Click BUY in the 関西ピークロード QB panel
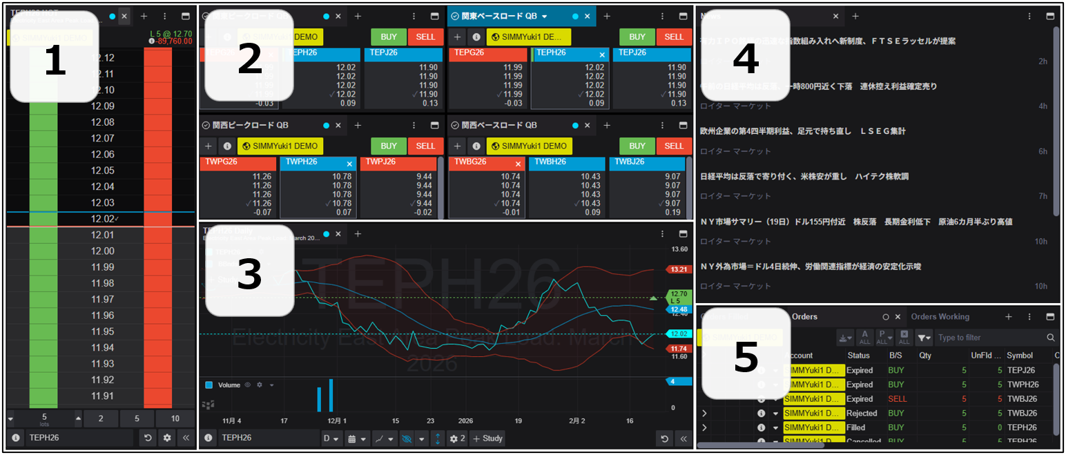The image size is (1066, 455). 388,146
